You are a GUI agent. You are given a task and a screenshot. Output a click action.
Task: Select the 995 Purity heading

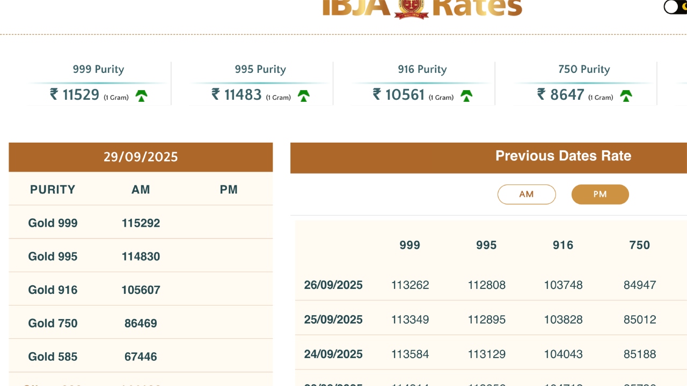[260, 69]
